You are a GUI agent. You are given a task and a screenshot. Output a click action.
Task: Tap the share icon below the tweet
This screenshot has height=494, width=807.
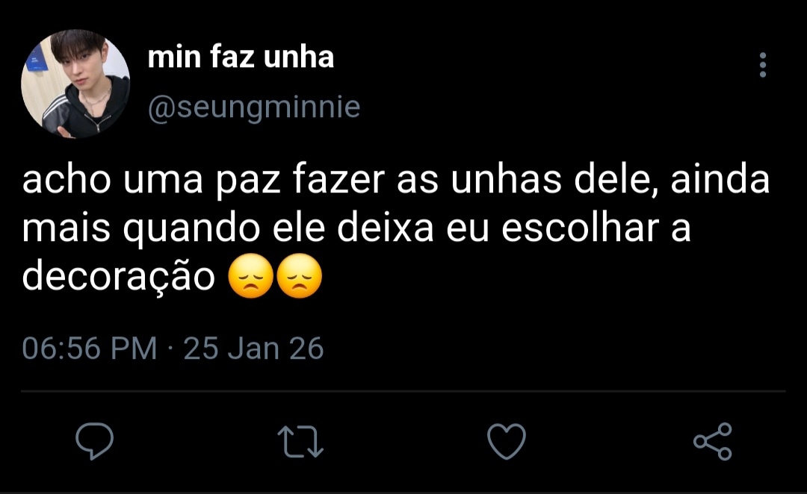pos(713,441)
